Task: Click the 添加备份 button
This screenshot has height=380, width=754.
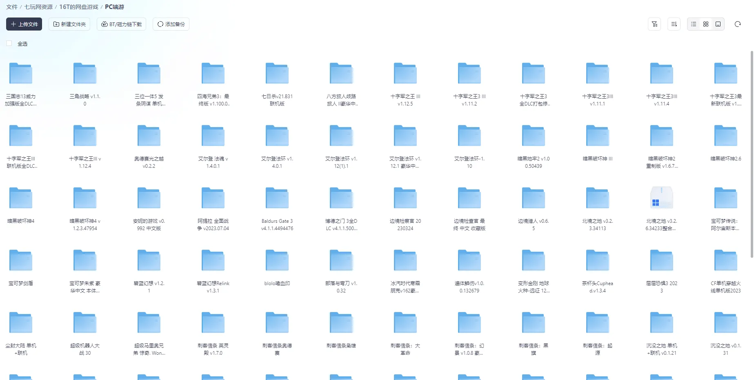Action: (171, 24)
